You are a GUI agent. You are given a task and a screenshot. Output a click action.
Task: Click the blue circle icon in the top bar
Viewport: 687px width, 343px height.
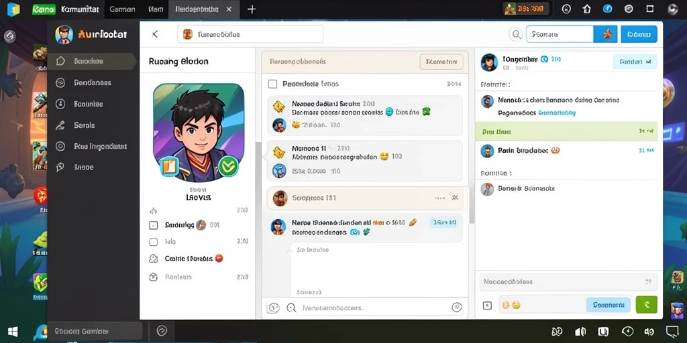pyautogui.click(x=608, y=9)
